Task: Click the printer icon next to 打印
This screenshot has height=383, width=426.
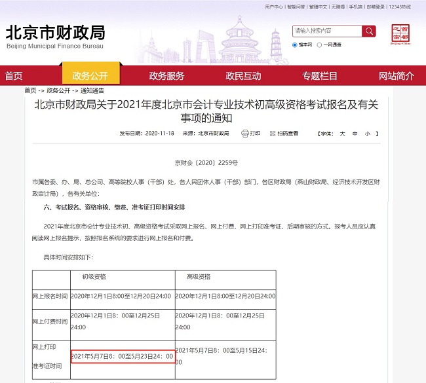Action: [x=245, y=134]
